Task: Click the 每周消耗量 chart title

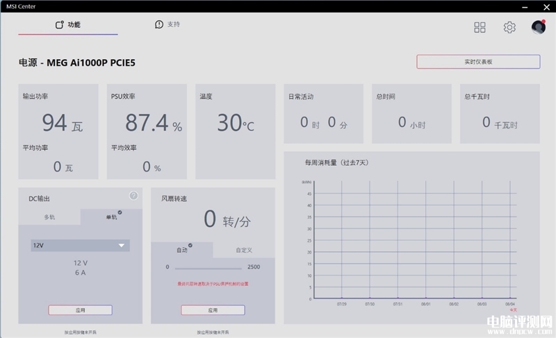Action: 337,162
